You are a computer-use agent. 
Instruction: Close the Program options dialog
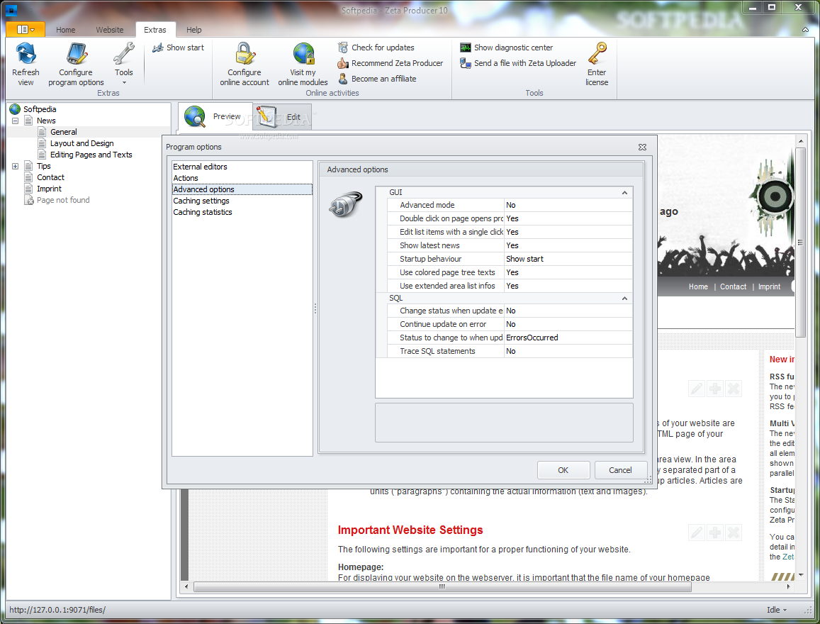[642, 147]
